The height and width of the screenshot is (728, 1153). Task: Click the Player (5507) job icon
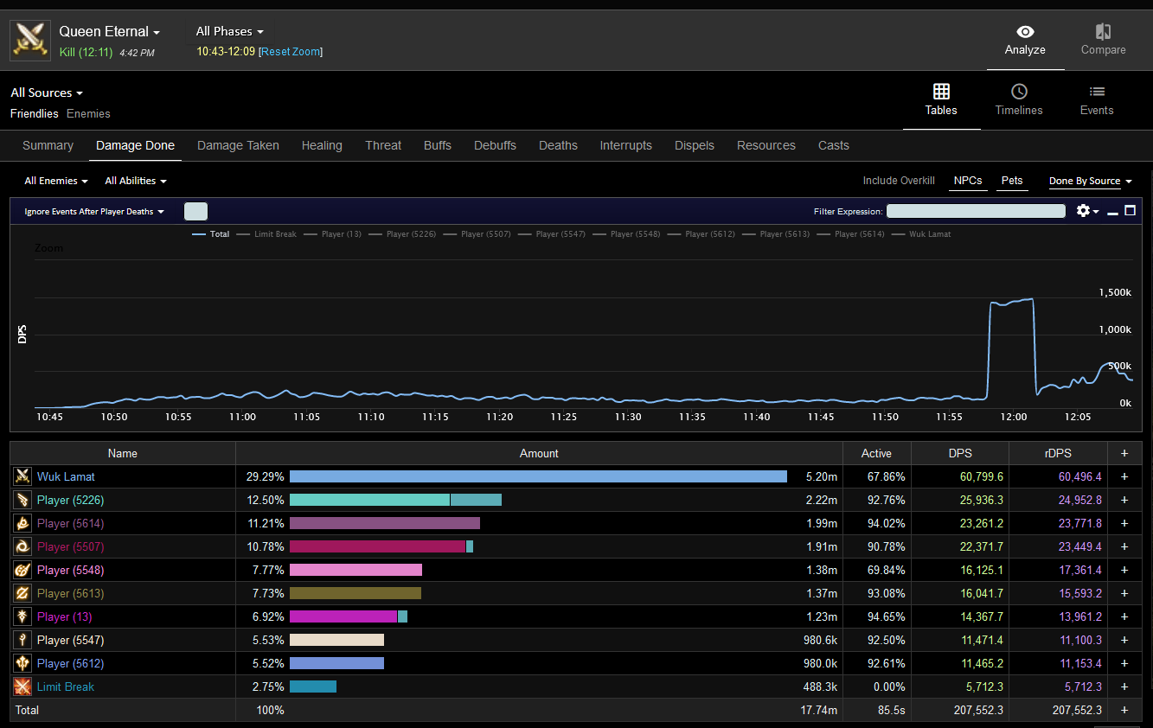[x=22, y=546]
